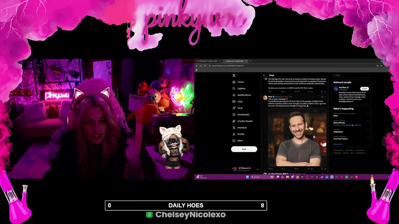
Task: Open Profile in X sidebar
Action: coord(238,134)
